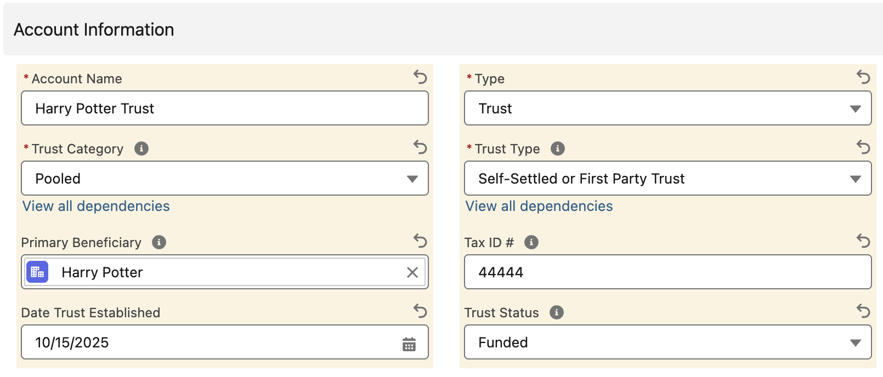Show Trust Category help info icon
883x377 pixels.
(141, 148)
